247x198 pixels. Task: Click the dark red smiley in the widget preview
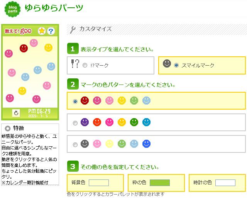click(x=24, y=48)
